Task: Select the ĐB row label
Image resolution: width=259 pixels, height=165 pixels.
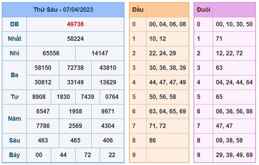Action: [x=14, y=24]
